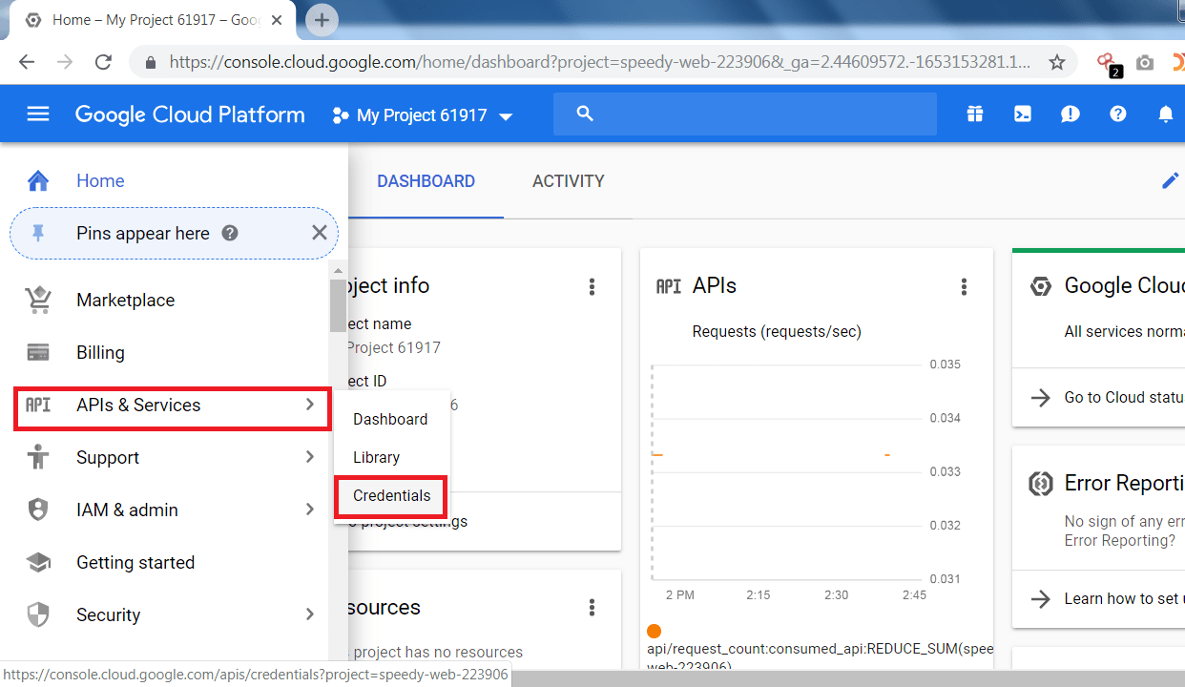Click the search magnifier icon in header
1185x687 pixels.
click(x=586, y=114)
